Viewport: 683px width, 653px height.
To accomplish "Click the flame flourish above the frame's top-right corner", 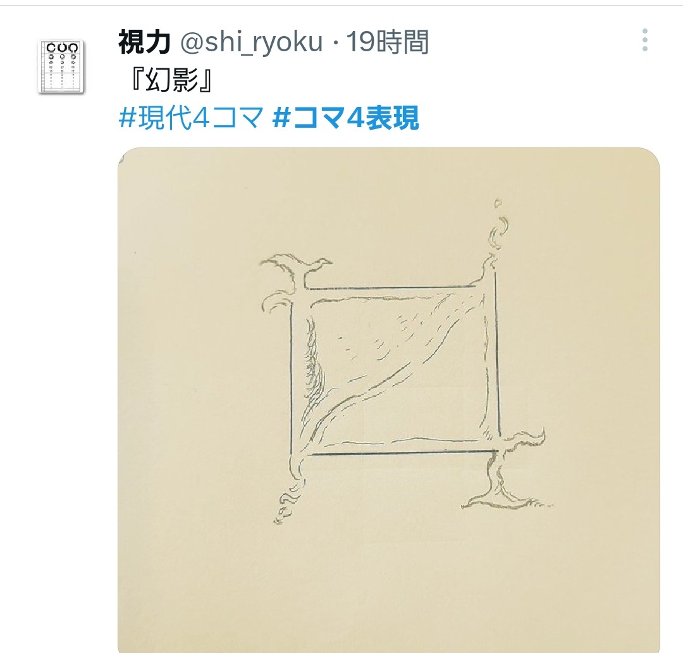I will tap(498, 229).
